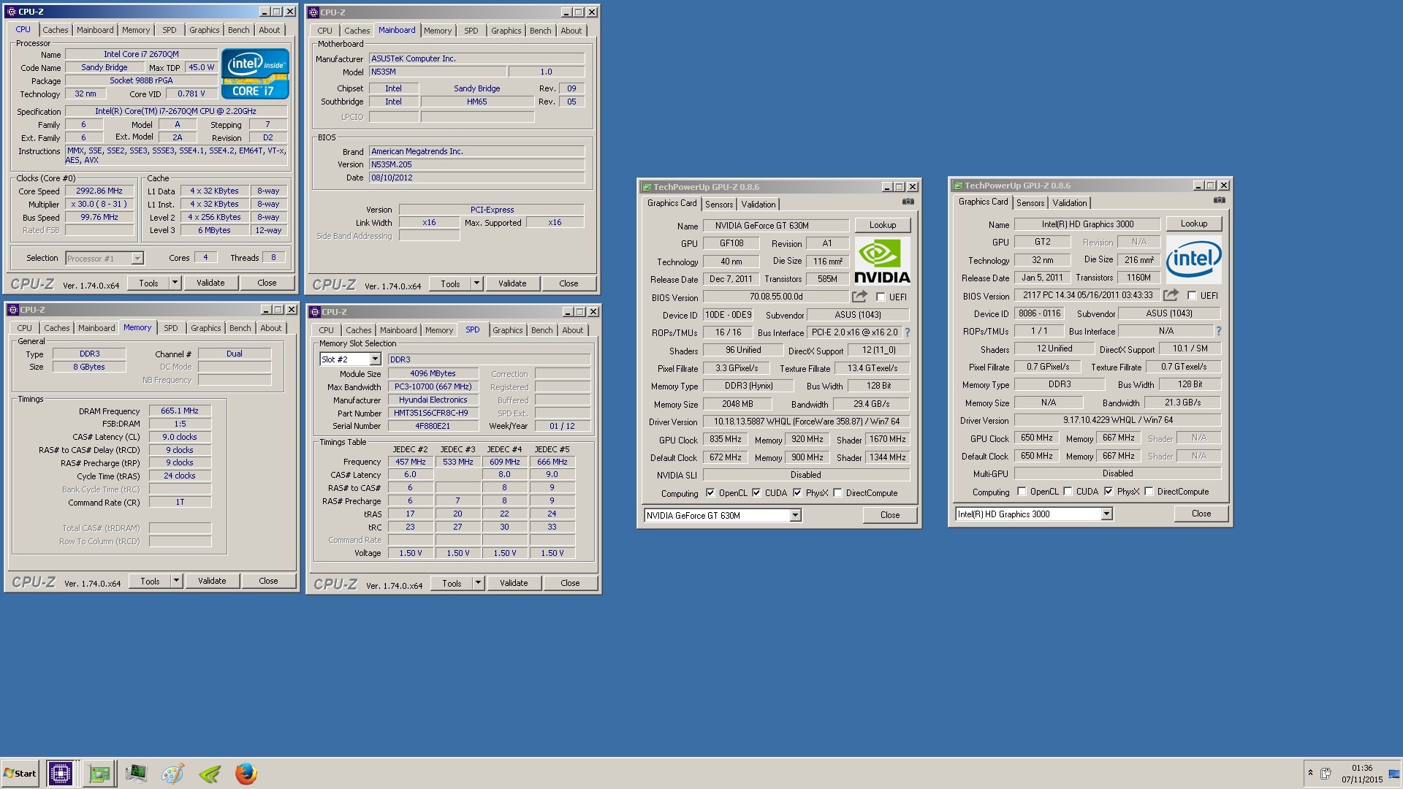Save the Intel BIOS via share icon
1403x789 pixels.
1171,295
